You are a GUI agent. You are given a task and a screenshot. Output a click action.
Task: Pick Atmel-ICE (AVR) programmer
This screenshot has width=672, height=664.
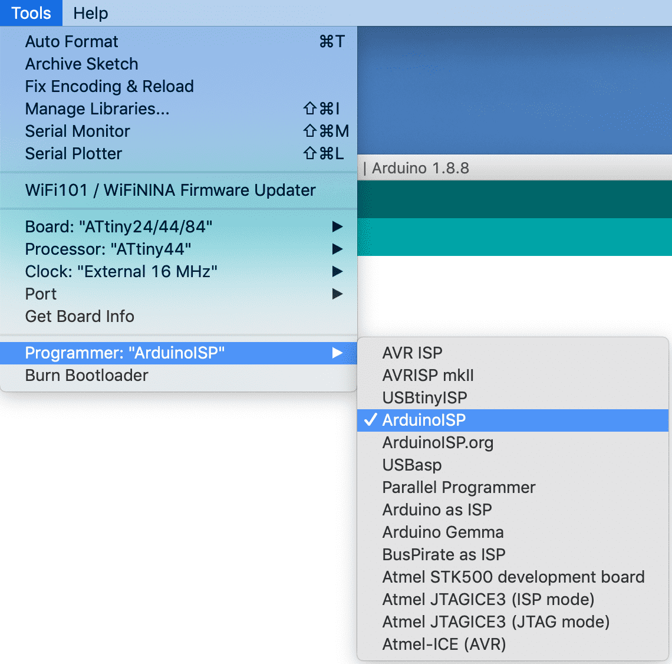click(x=444, y=644)
